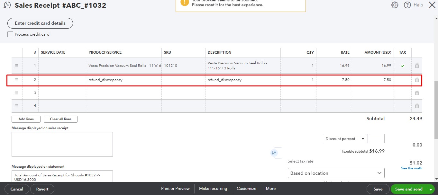This screenshot has height=195, width=438.
Task: Click amount cell 7.50
Action: pos(373,80)
